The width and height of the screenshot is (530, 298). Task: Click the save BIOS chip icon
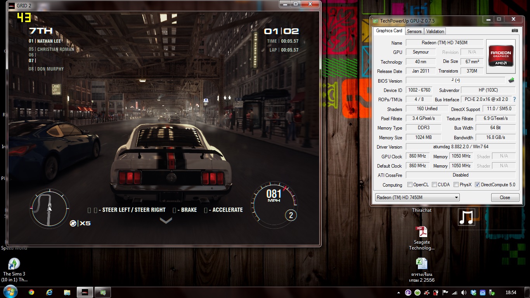(x=511, y=80)
